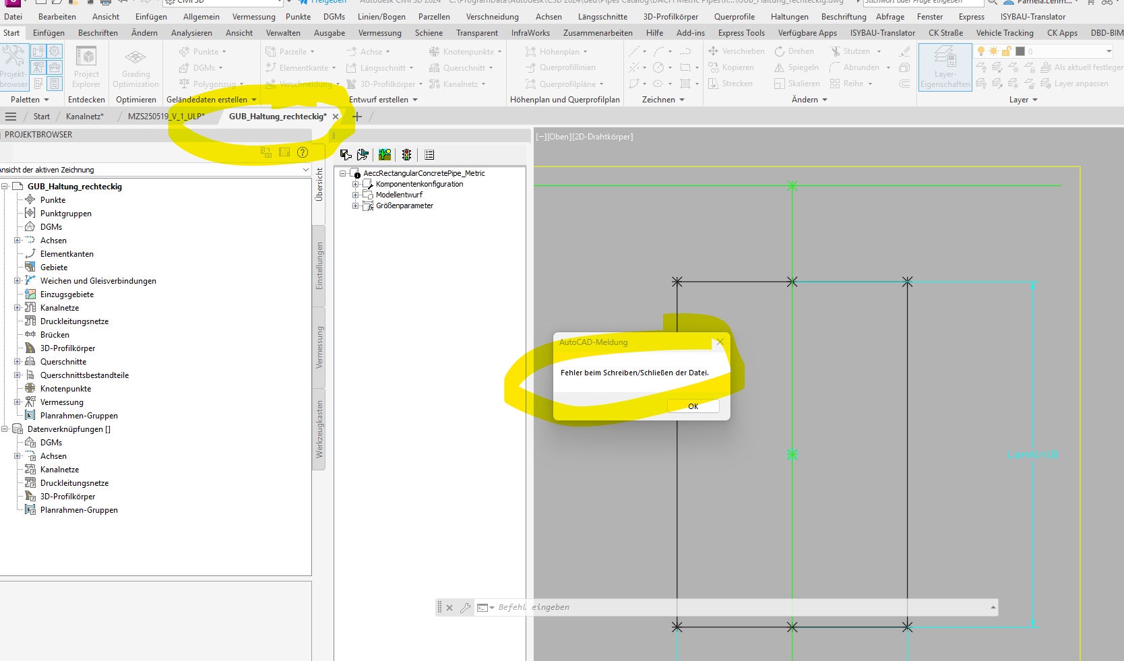Close the AutoCAD-Meldung dialog with X

(x=720, y=342)
